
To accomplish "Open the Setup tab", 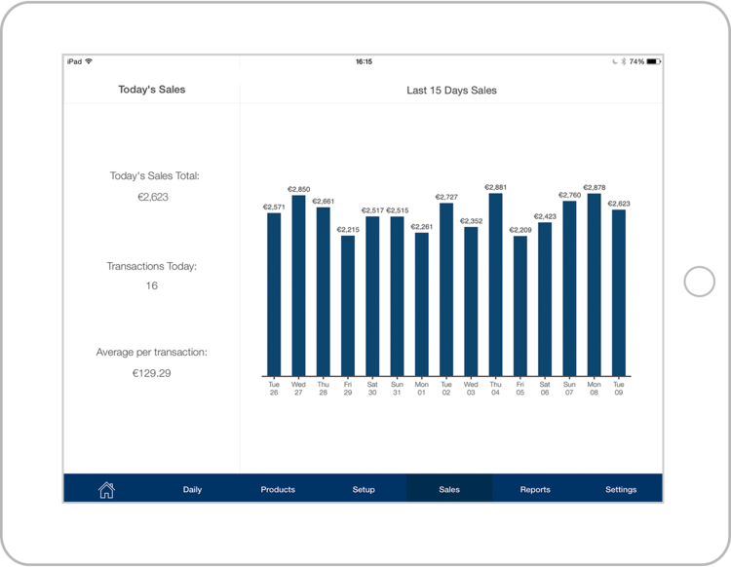I will tap(364, 490).
